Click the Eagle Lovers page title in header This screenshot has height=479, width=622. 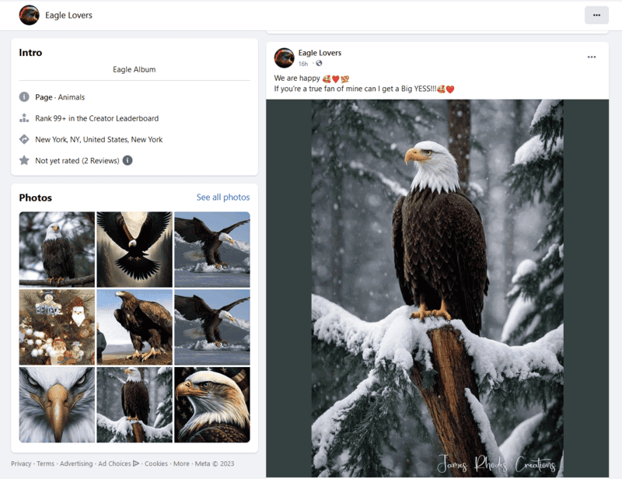point(68,15)
